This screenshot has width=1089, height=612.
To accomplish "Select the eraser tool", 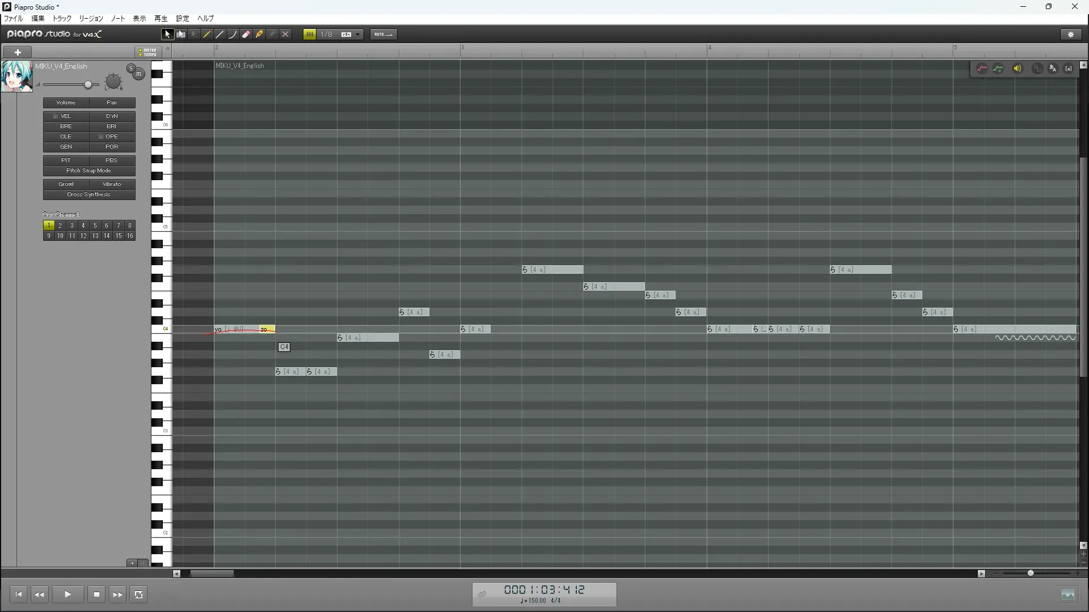I will point(246,35).
